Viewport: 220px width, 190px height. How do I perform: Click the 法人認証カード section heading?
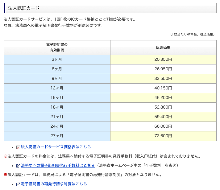24,8
